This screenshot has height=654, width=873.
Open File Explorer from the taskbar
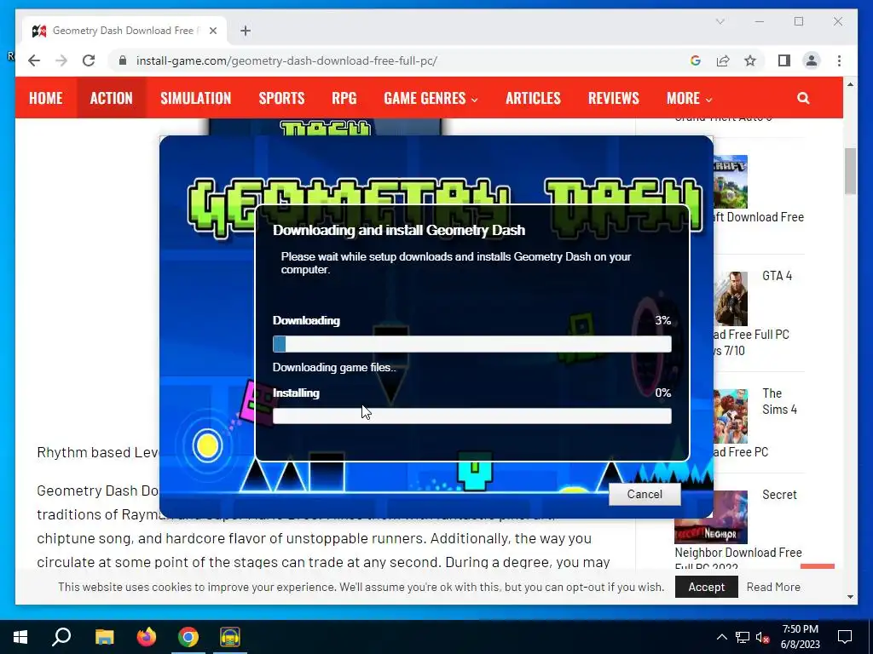[x=104, y=637]
